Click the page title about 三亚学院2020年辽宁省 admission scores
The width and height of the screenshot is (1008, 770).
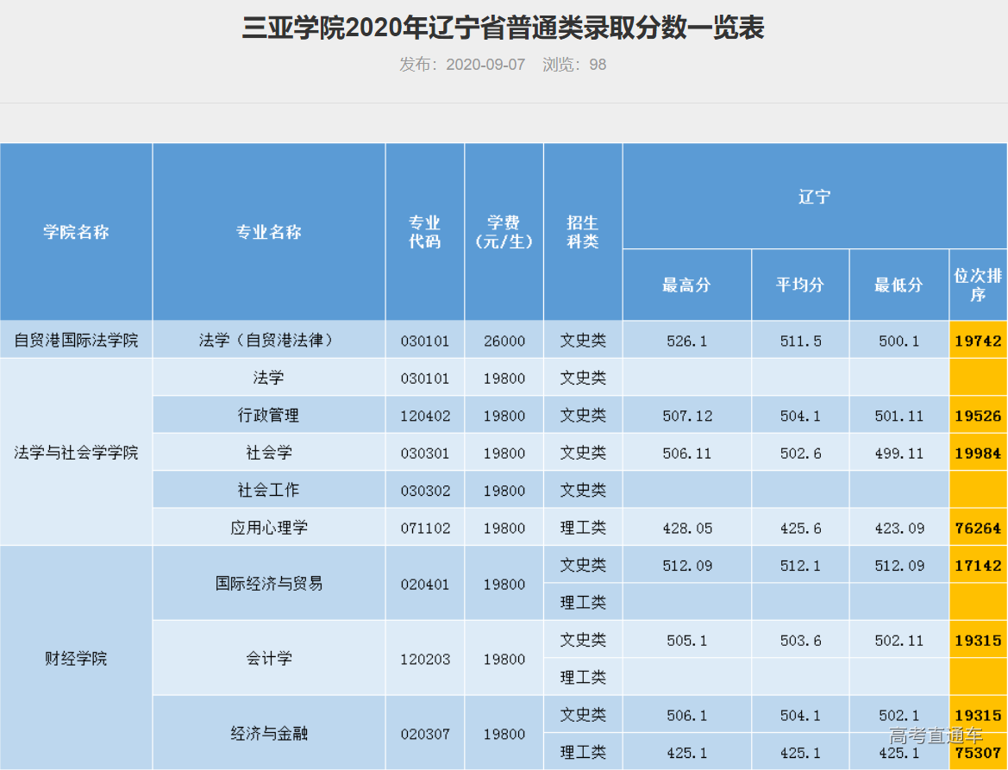coord(503,28)
